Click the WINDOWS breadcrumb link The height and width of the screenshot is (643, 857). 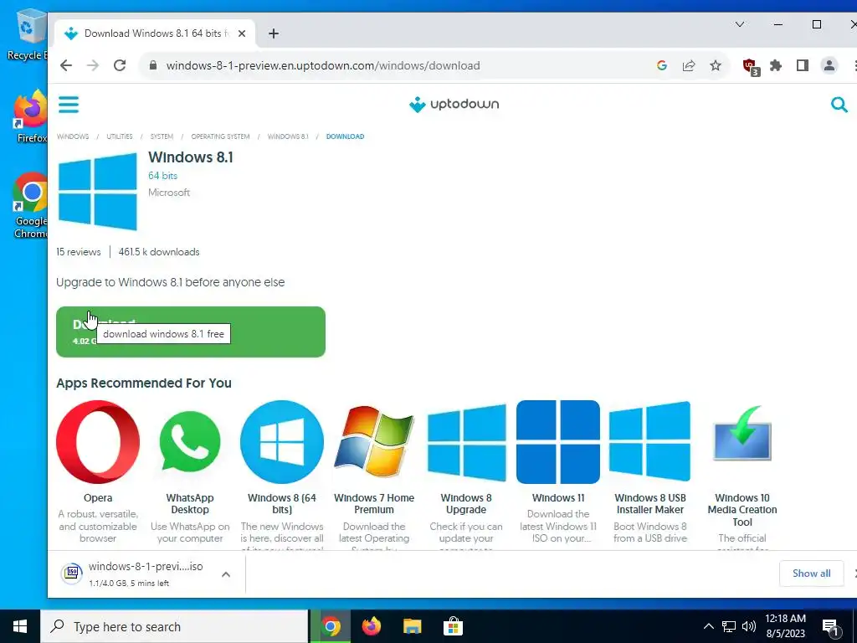[x=73, y=136]
